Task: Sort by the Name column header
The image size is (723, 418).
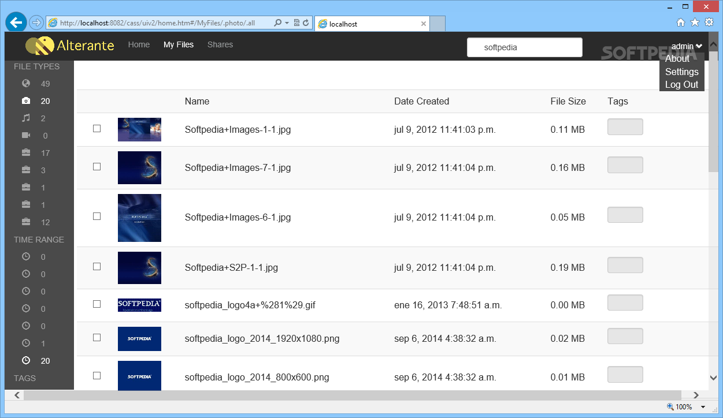Action: click(197, 101)
